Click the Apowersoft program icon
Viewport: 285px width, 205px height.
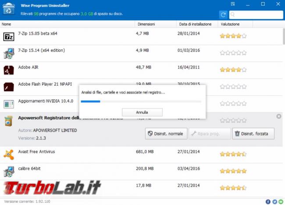tap(9, 121)
